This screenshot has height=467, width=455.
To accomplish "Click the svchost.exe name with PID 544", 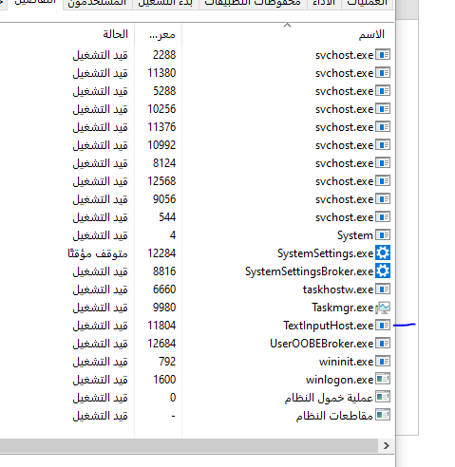I will click(x=344, y=217).
